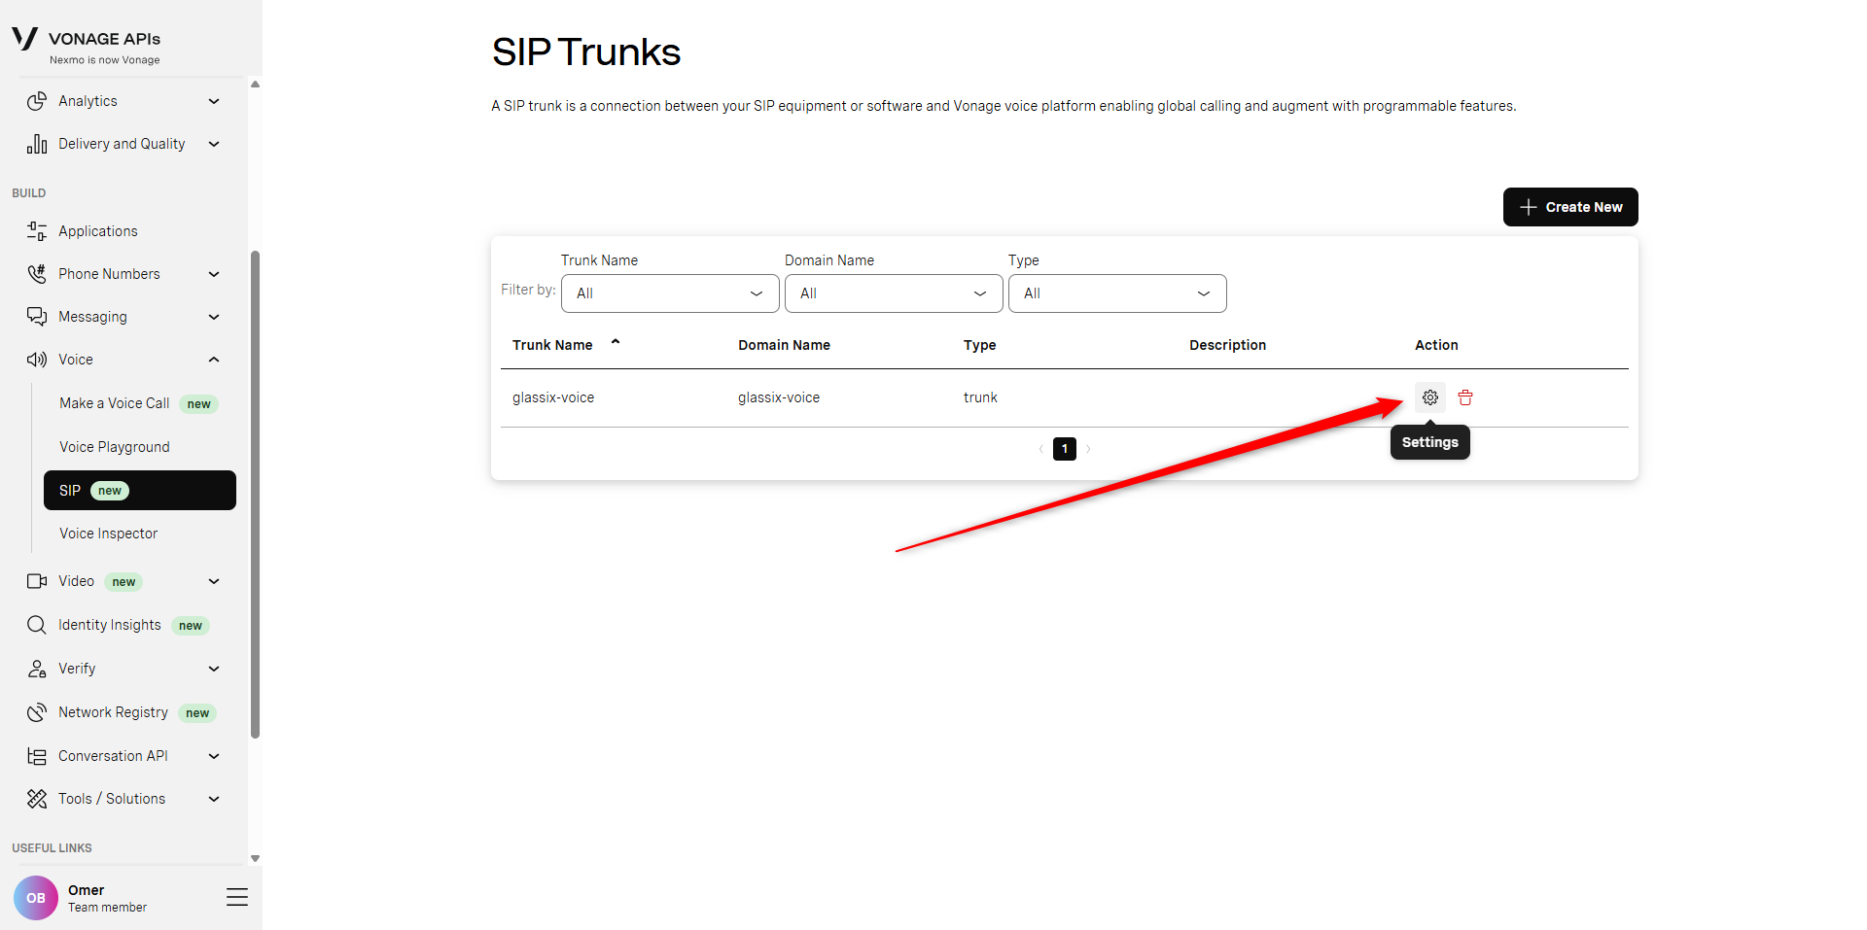1867x930 pixels.
Task: Click the Description column header
Action: [1227, 345]
